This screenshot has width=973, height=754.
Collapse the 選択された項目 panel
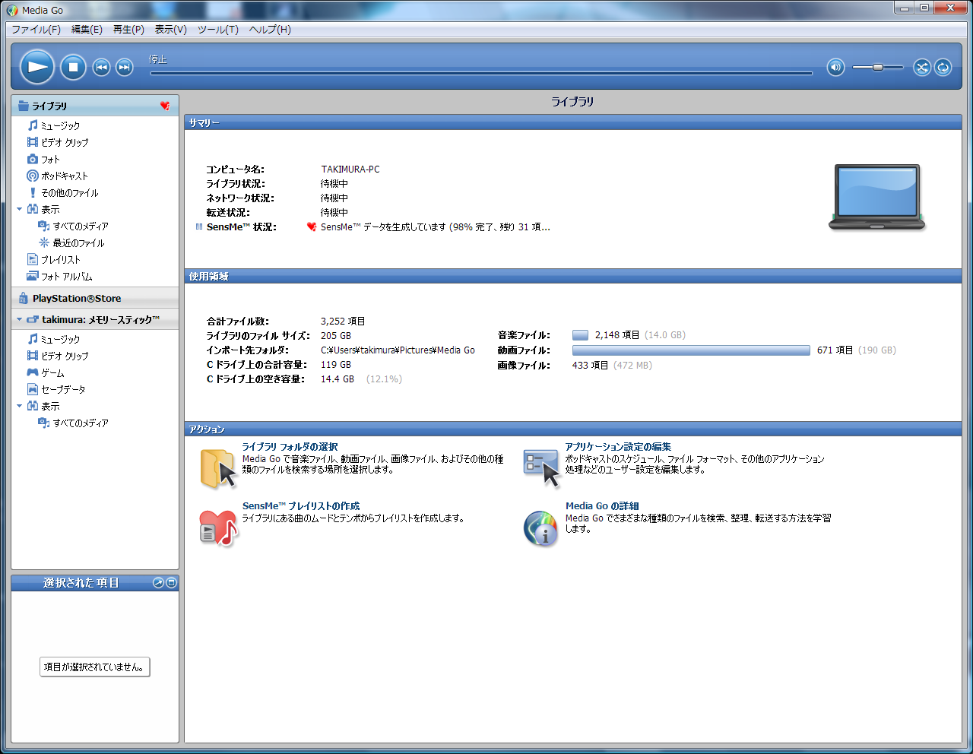[171, 583]
